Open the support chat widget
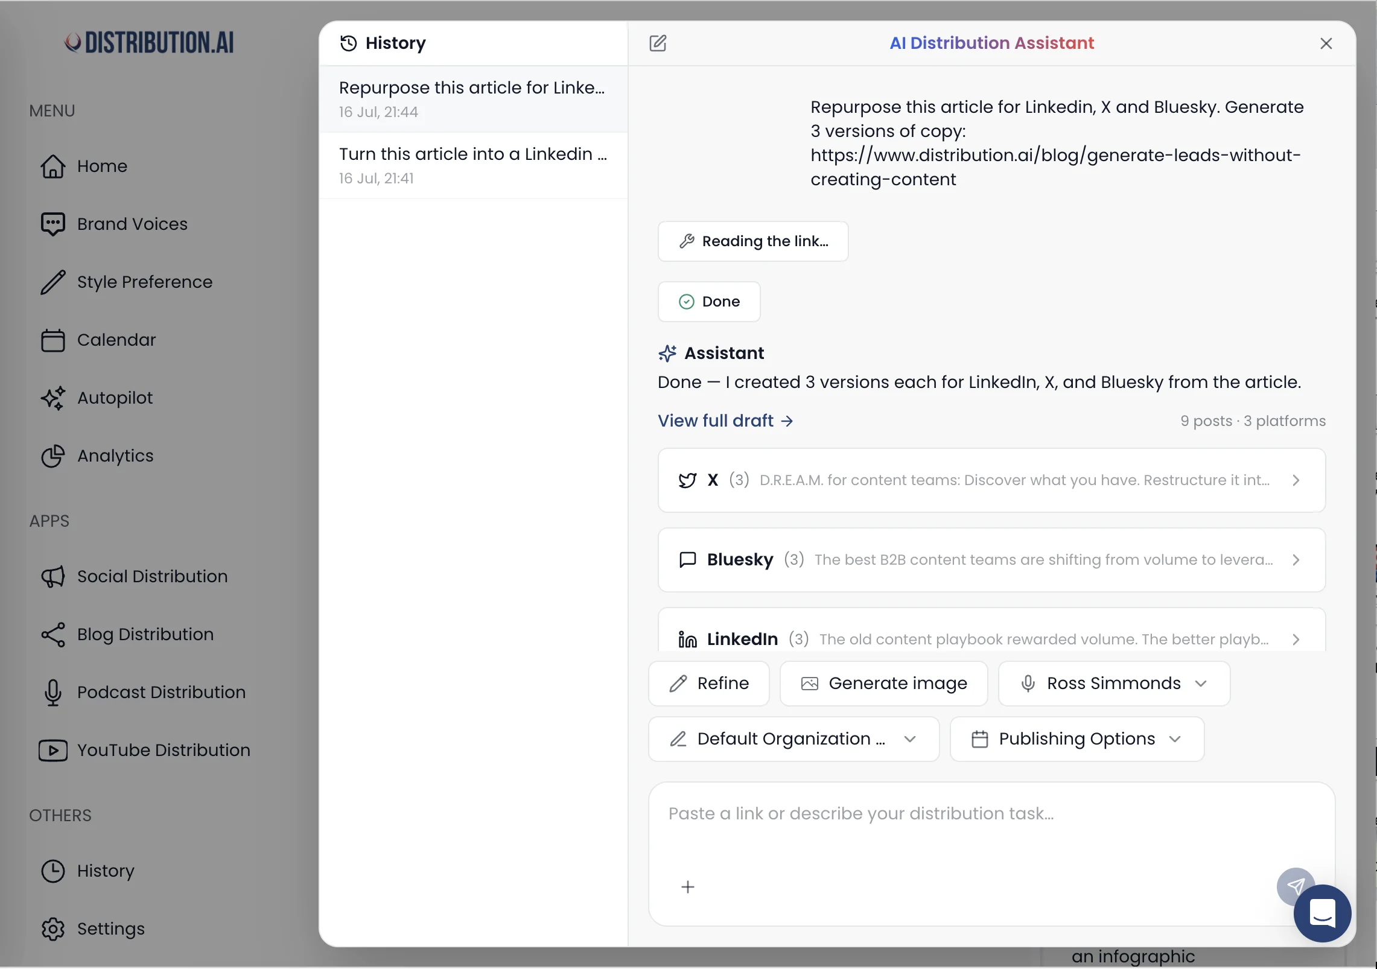The height and width of the screenshot is (969, 1377). [x=1323, y=913]
